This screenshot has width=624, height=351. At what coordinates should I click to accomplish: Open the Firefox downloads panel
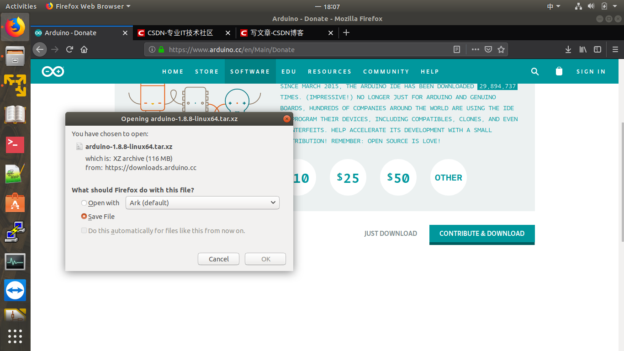tap(568, 49)
